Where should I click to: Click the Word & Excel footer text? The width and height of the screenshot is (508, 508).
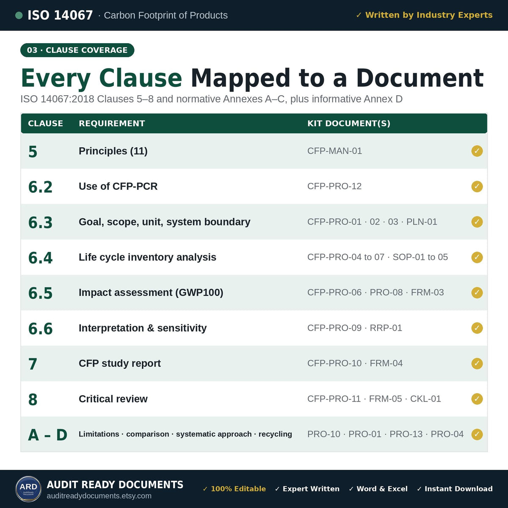tap(378, 489)
